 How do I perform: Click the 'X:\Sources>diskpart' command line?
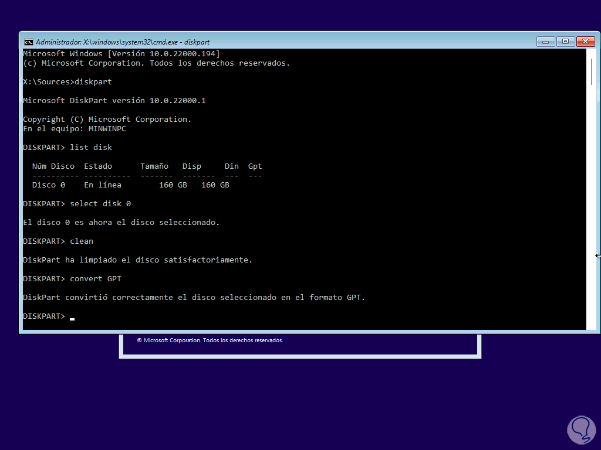click(67, 82)
